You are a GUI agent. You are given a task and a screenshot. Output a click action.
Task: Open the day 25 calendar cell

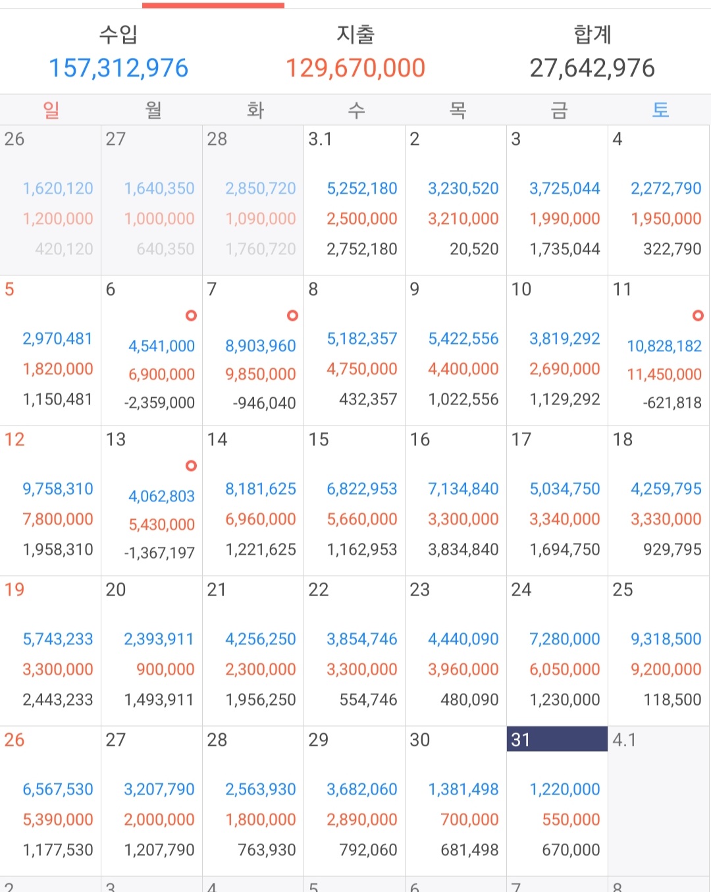(x=659, y=651)
